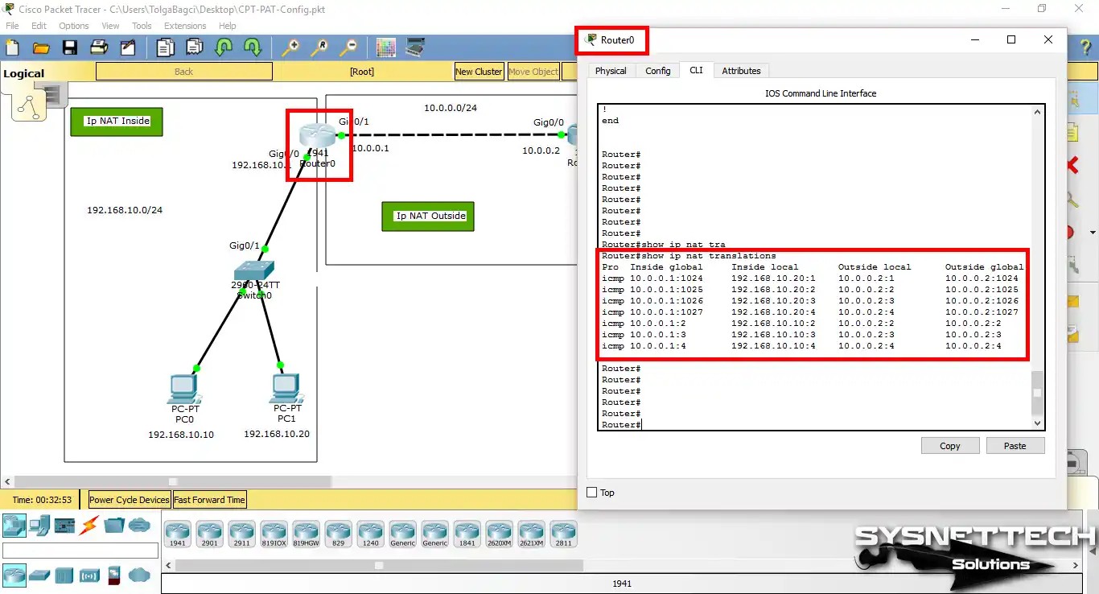Switch to the Physical tab in Router0
The image size is (1099, 594).
point(611,70)
